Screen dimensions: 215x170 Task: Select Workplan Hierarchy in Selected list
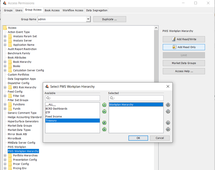coord(136,104)
